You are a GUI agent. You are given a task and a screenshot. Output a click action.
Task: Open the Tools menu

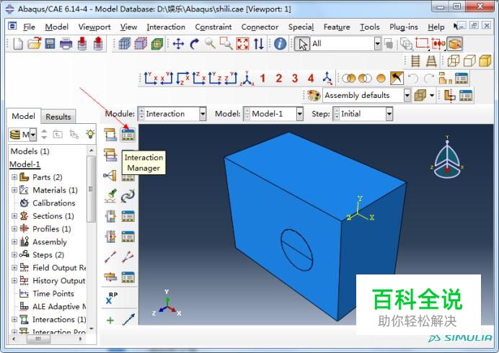coord(369,27)
